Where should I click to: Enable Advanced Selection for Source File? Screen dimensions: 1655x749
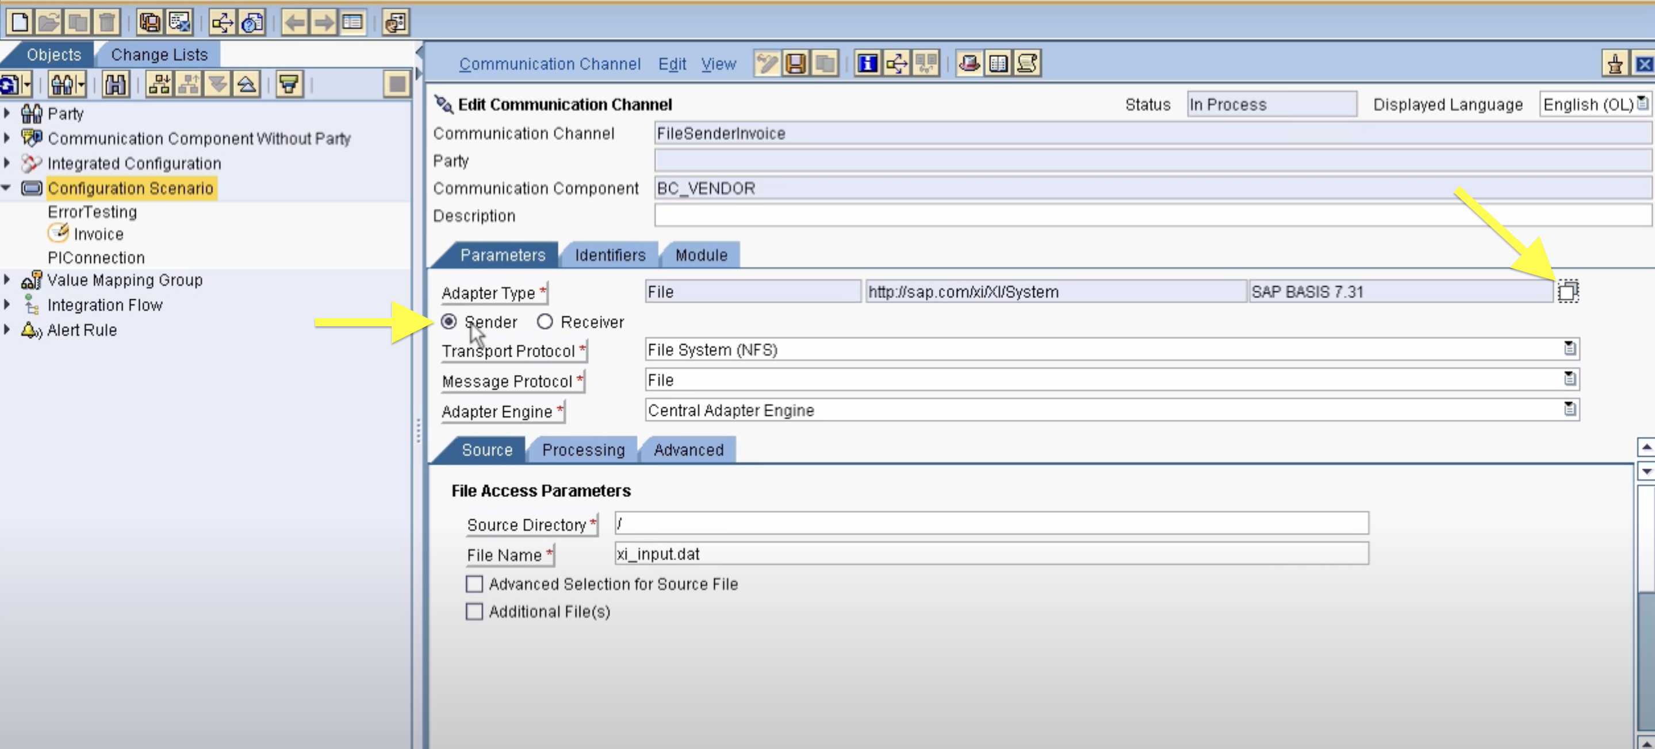[x=474, y=584]
